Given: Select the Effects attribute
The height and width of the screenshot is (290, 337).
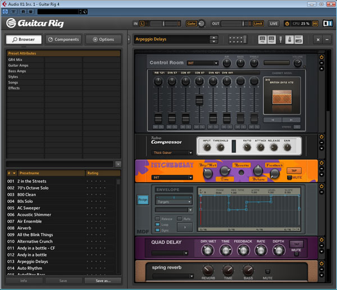Looking at the screenshot, I should tap(13, 88).
